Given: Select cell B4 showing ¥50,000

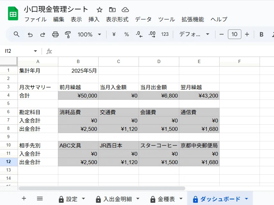Looking at the screenshot, I should pos(78,96).
